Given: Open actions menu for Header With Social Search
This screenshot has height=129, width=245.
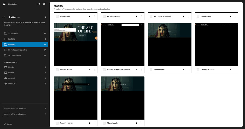Looking at the screenshot, I should 141,70.
